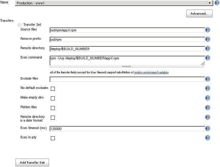Enable No default excludes checkbox
This screenshot has height=167, width=220.
pos(53,89)
